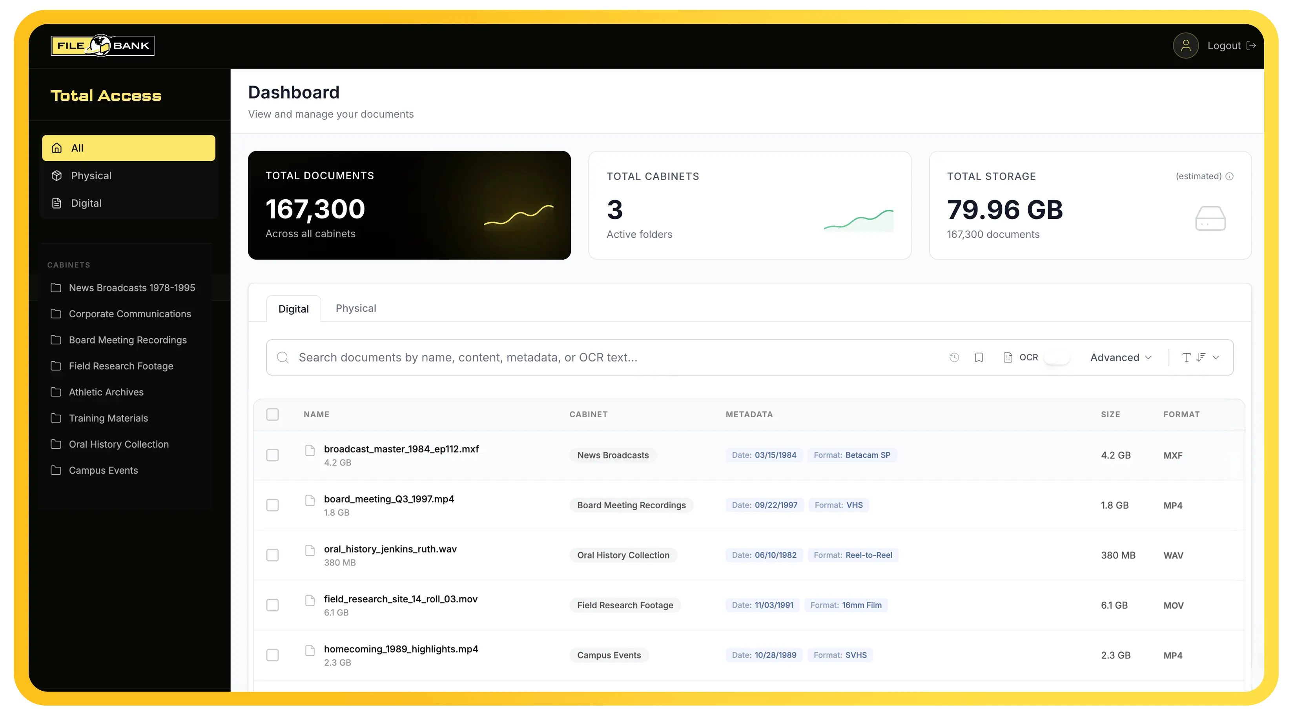The image size is (1296, 724).
Task: Switch to the Physical documents tab
Action: pyautogui.click(x=356, y=308)
